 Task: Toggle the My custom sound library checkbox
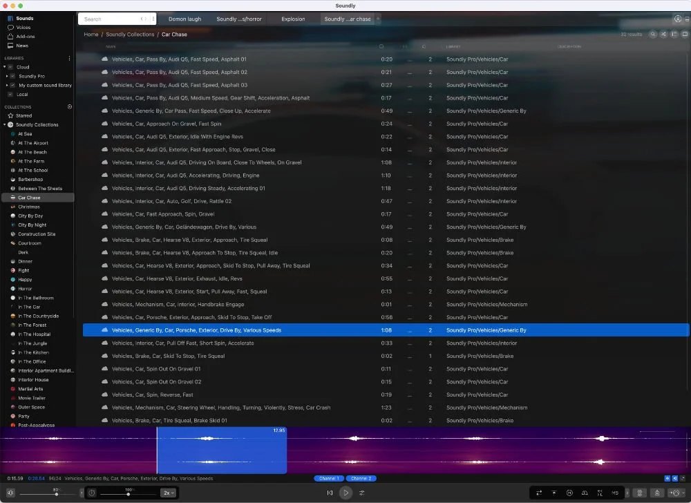[x=12, y=86]
